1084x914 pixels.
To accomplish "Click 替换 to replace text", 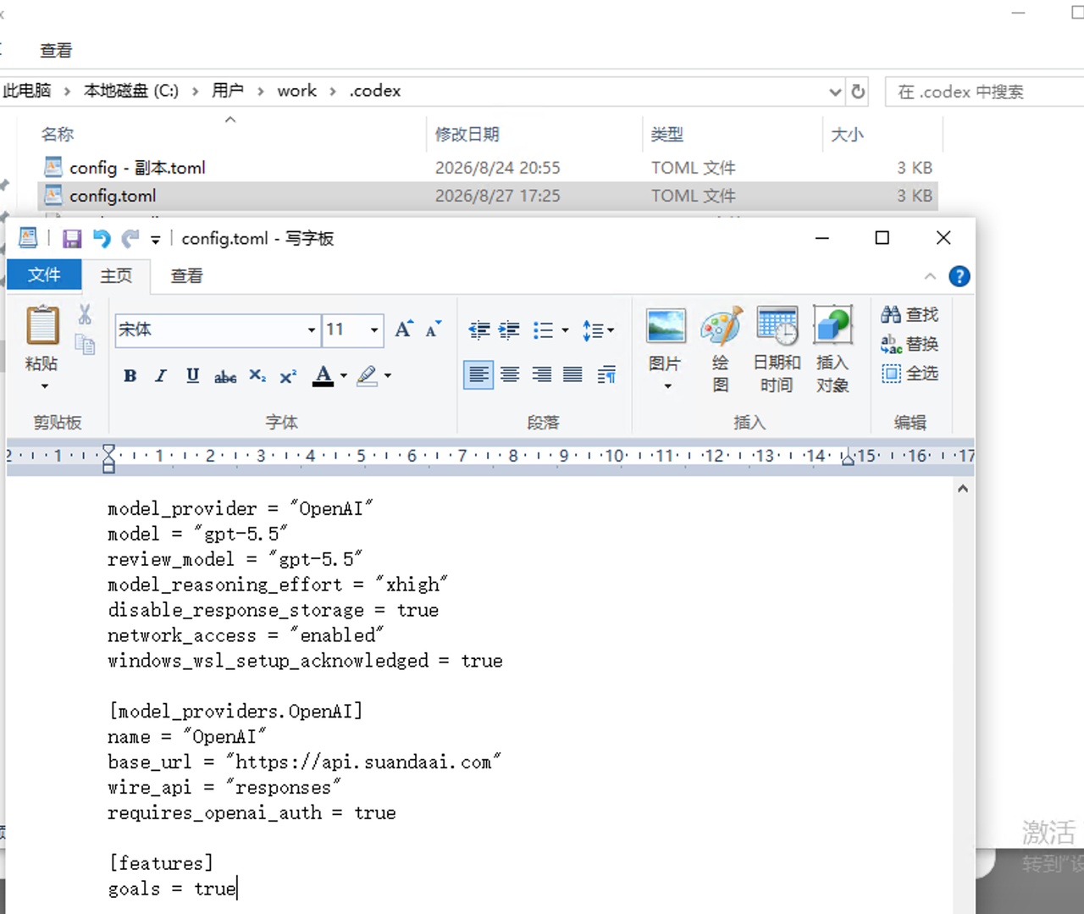I will coord(910,344).
